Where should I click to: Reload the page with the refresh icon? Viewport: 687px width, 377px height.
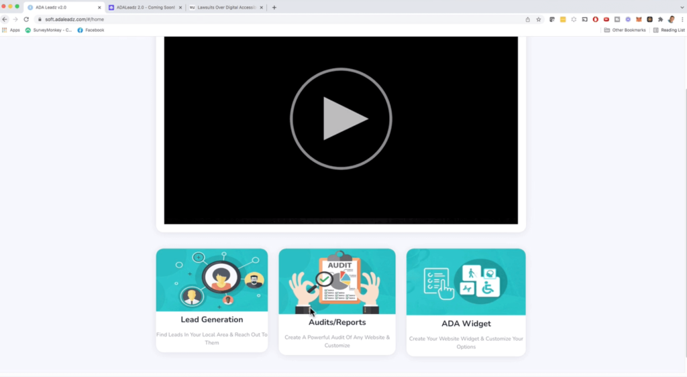coord(26,19)
